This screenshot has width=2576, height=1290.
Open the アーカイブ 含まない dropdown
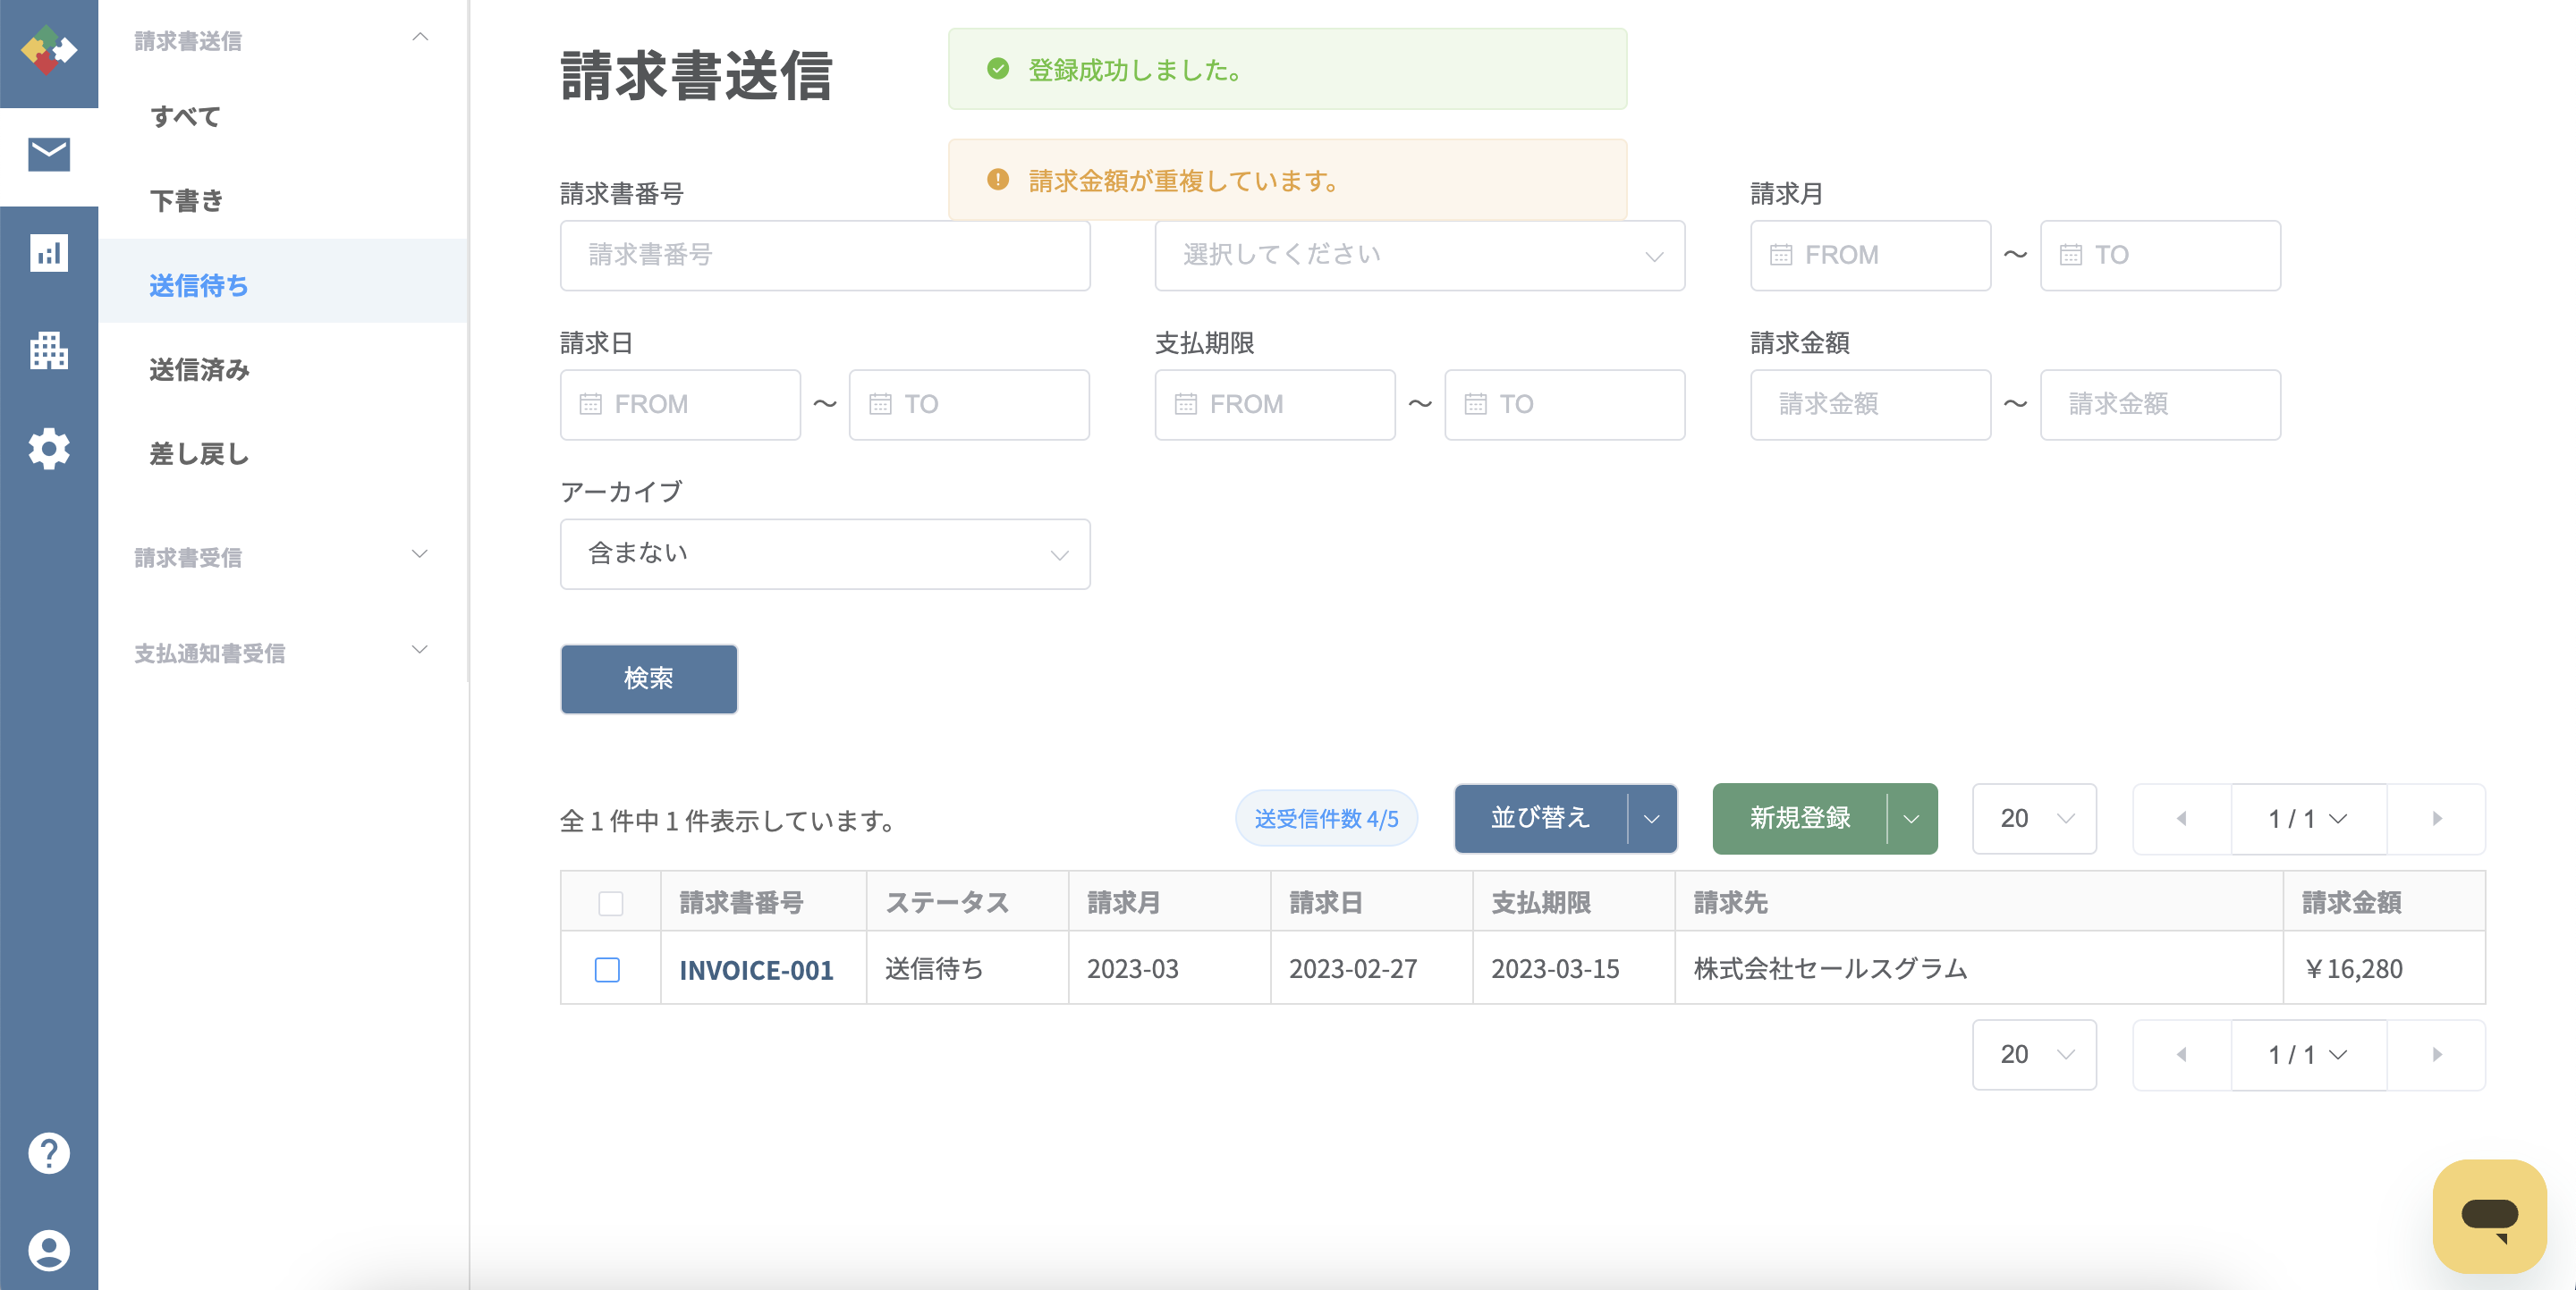tap(825, 553)
